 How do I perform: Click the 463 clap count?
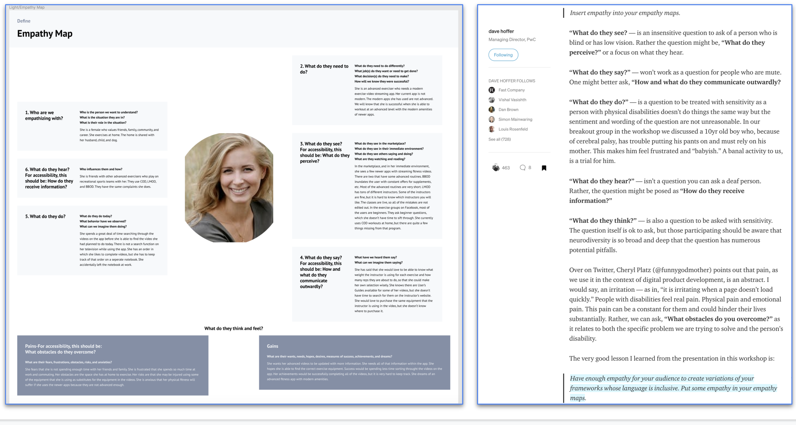506,168
